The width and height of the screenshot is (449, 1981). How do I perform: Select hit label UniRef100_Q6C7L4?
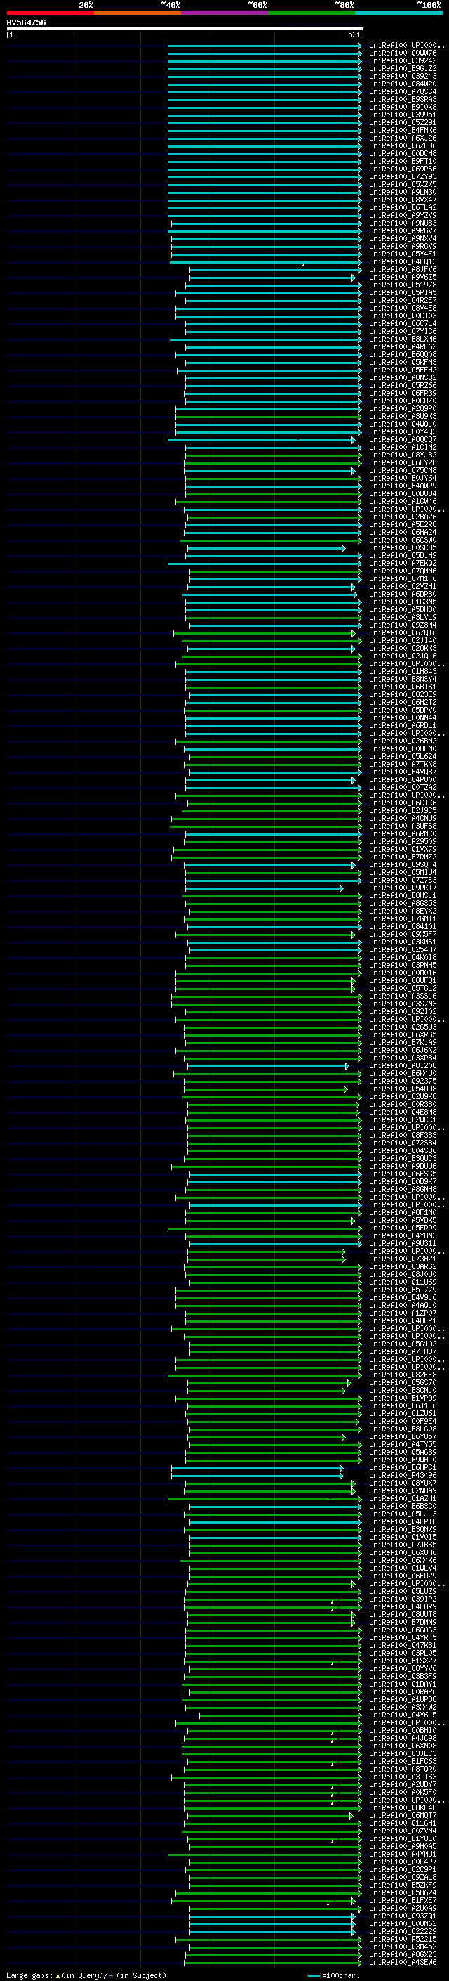coord(403,324)
